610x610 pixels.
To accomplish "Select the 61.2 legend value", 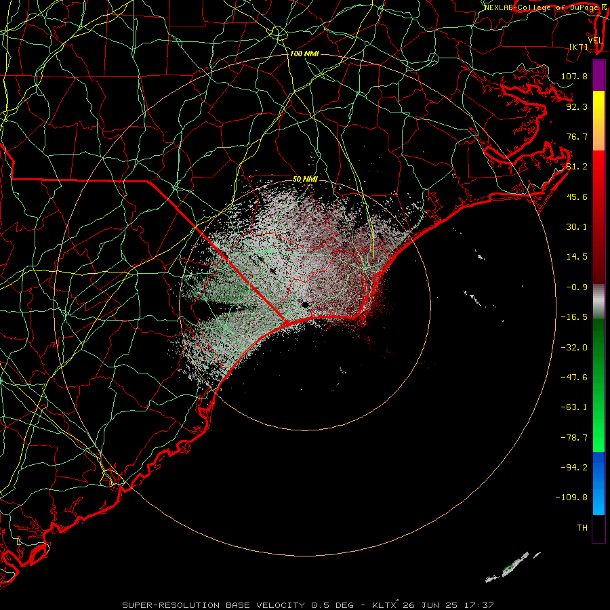I will coord(577,167).
